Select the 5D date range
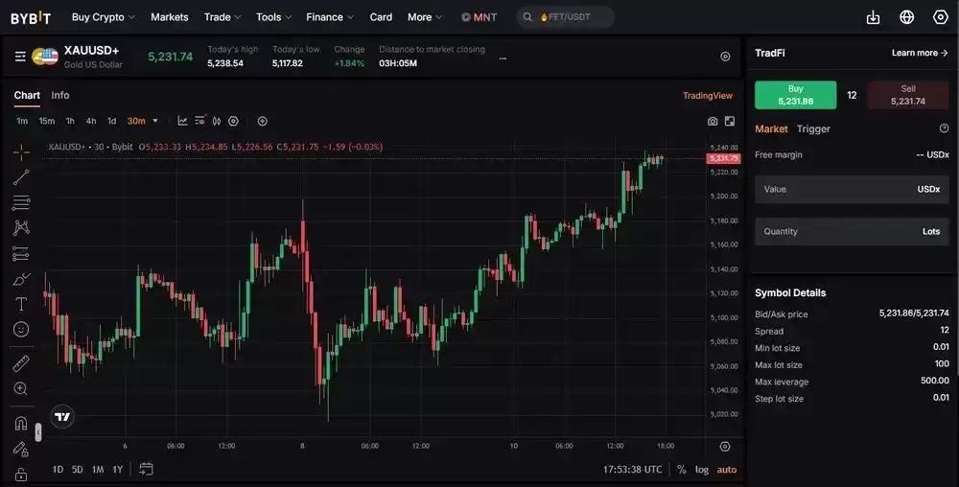The height and width of the screenshot is (487, 959). [x=77, y=470]
